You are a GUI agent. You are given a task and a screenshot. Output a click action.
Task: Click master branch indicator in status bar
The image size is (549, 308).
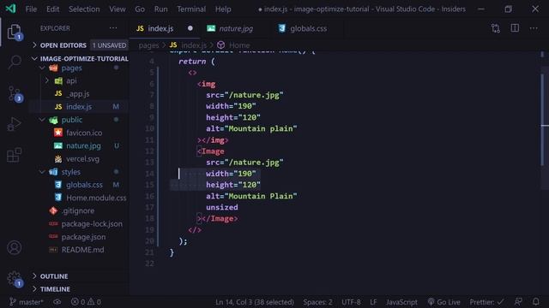point(27,302)
